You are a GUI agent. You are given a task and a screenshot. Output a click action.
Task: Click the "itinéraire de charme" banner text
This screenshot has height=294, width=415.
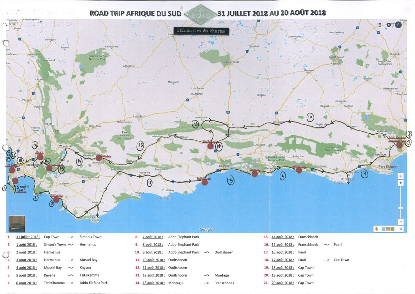[x=201, y=31]
